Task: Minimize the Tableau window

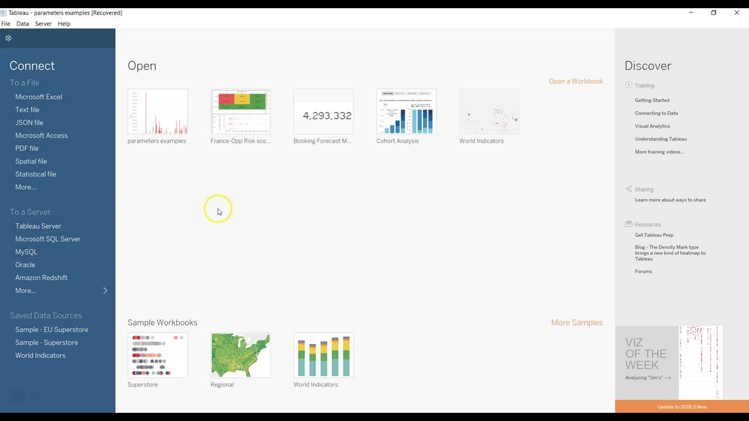Action: (x=691, y=12)
